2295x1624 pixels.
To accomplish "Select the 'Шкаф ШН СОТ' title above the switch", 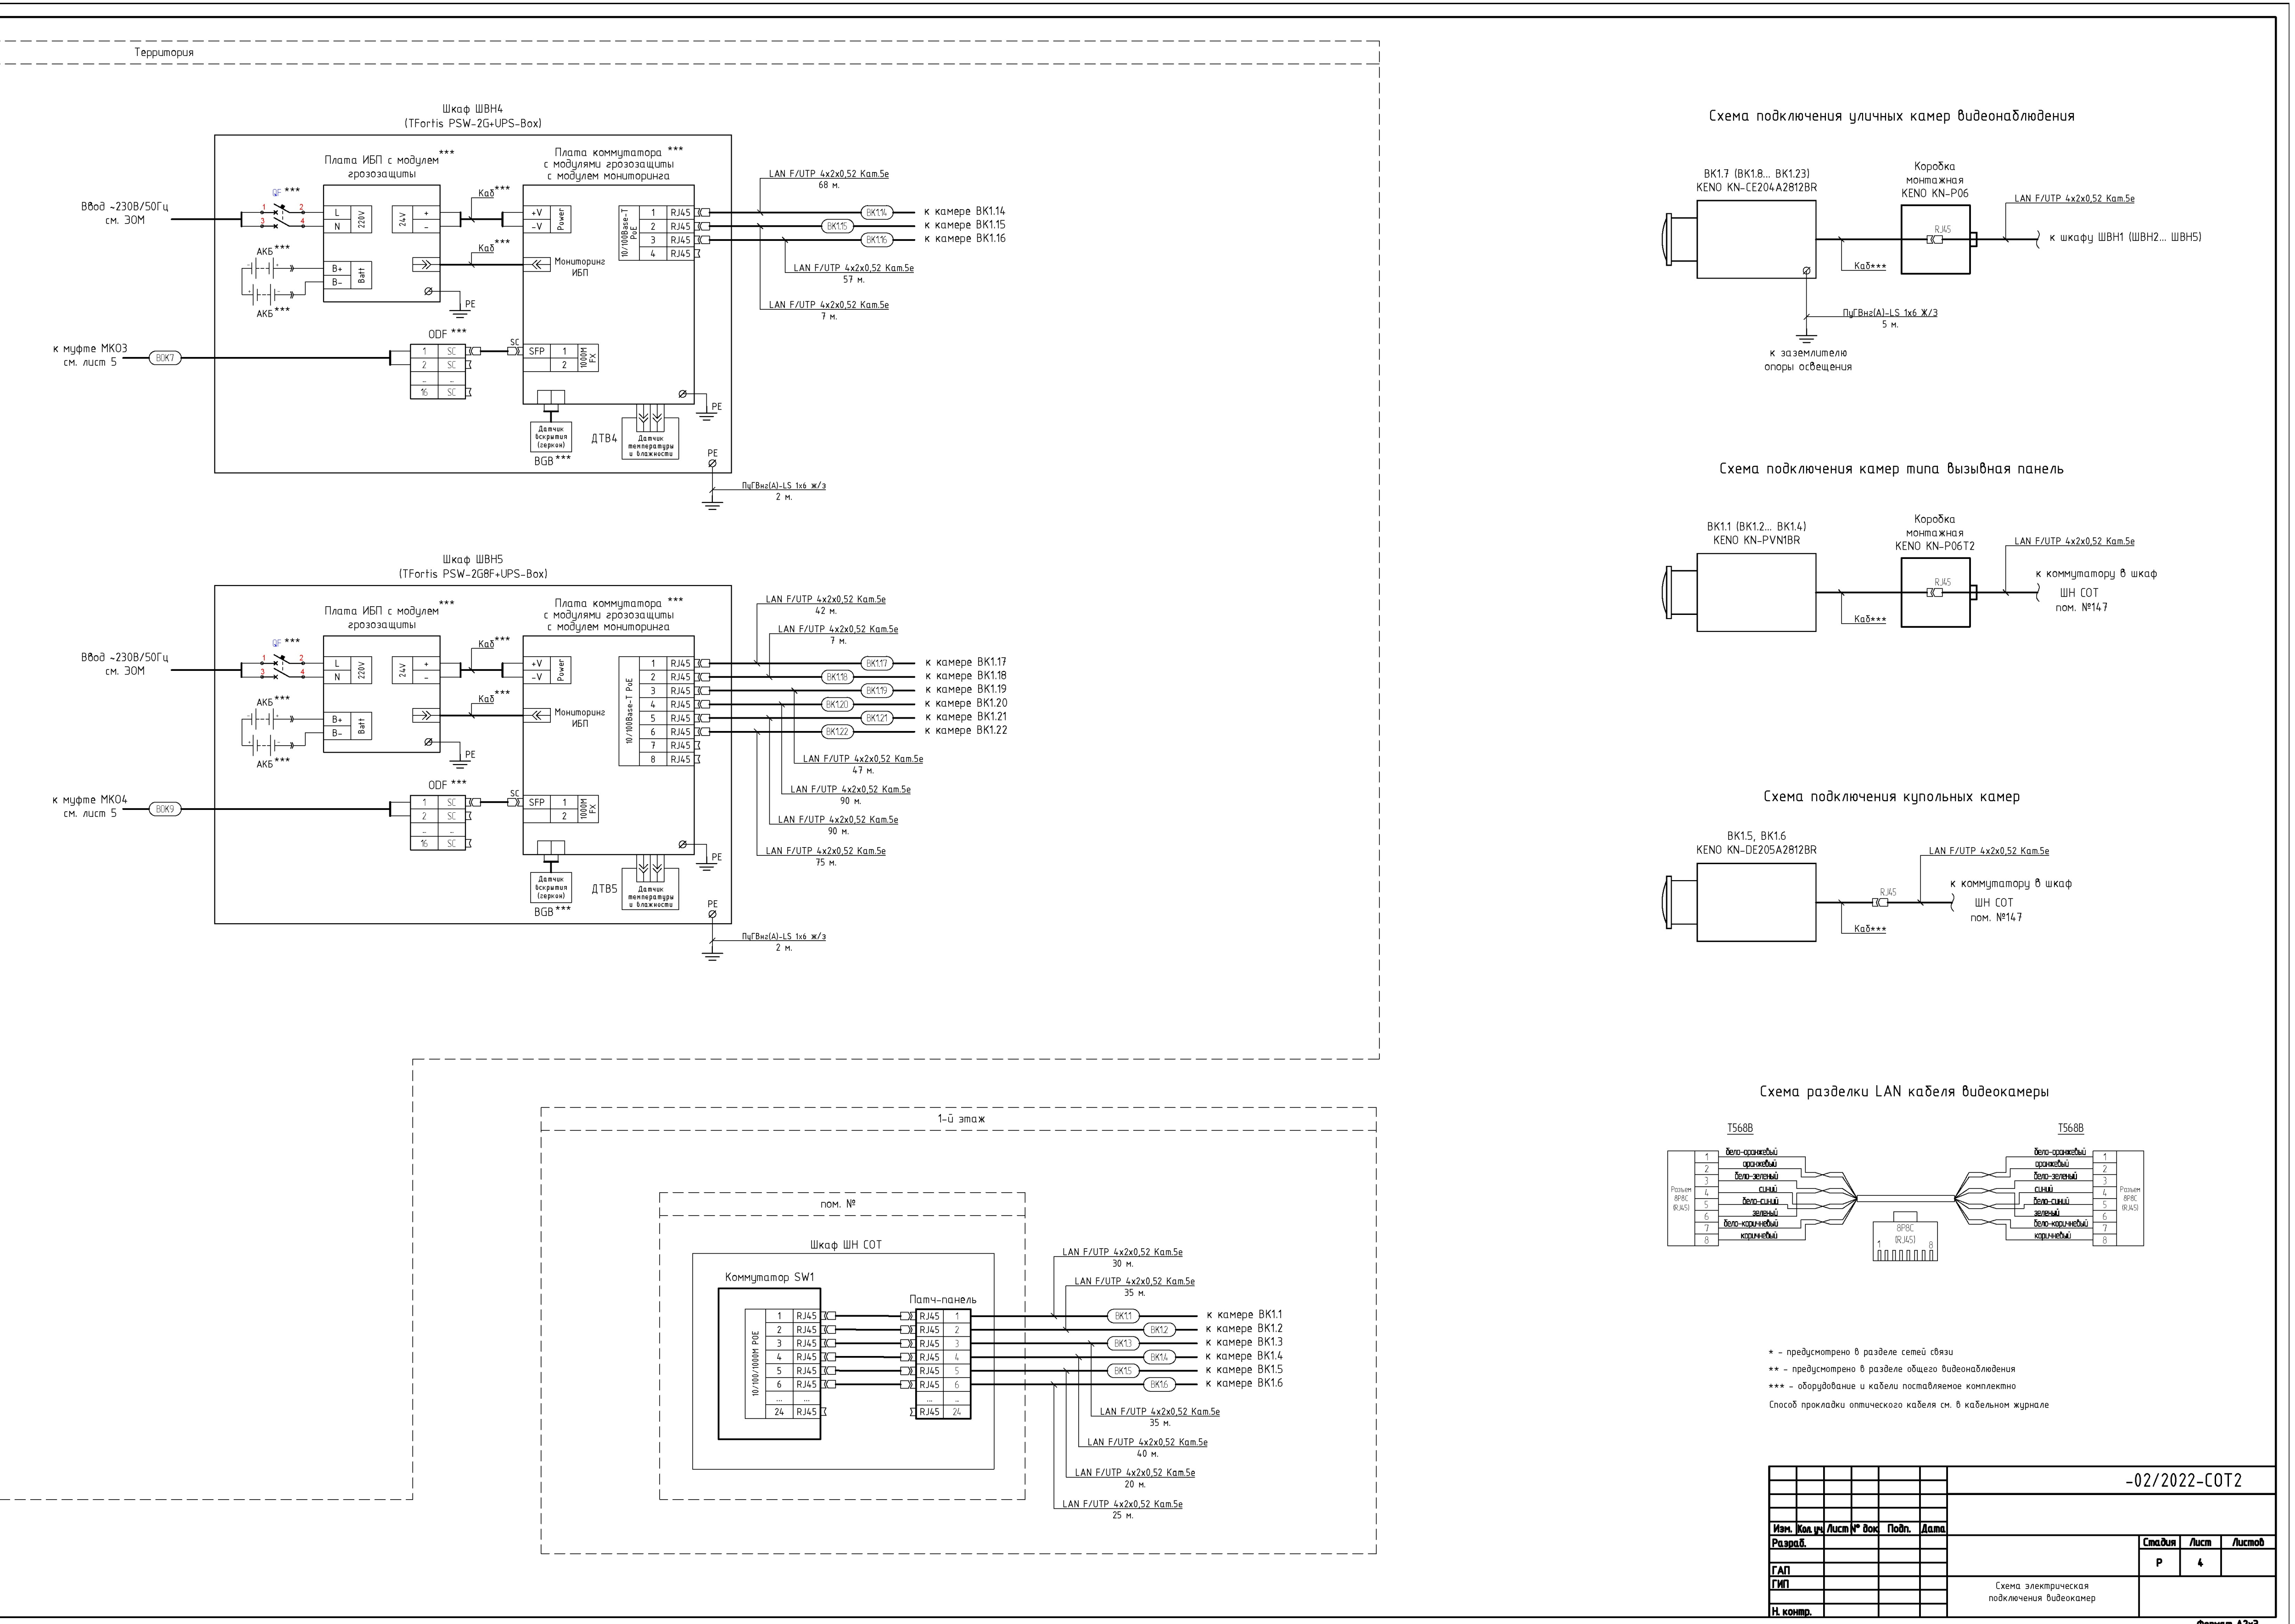I will [846, 1245].
